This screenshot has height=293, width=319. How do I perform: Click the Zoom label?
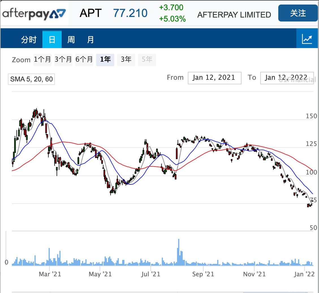pyautogui.click(x=21, y=60)
